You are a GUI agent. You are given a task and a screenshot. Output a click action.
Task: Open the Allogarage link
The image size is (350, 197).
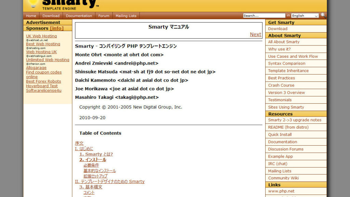36,68
